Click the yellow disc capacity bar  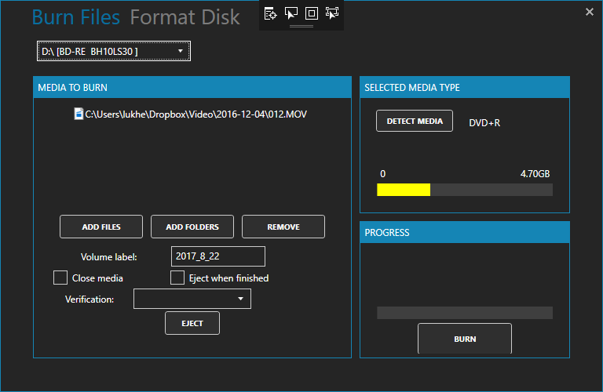point(404,190)
